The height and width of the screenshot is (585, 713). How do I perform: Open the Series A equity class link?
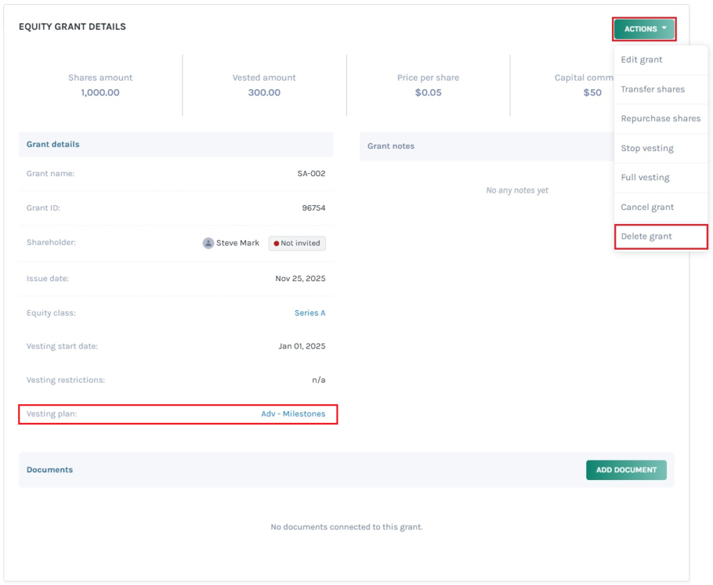pos(310,313)
